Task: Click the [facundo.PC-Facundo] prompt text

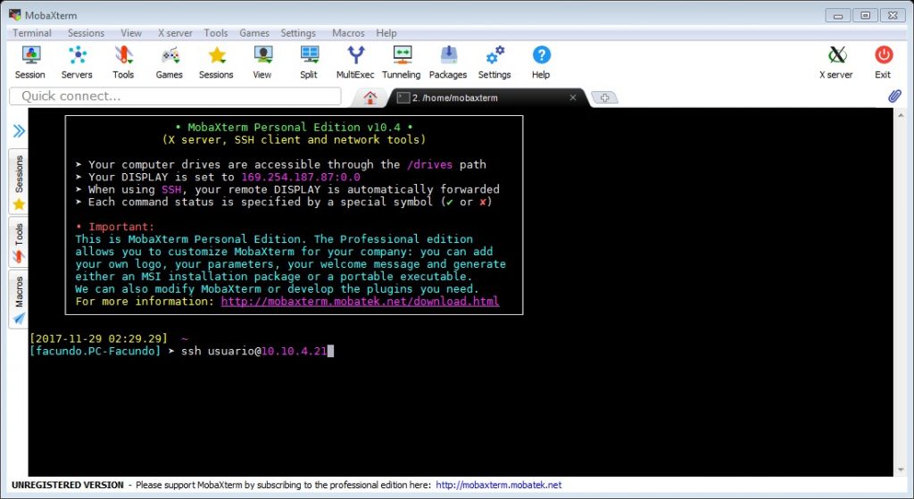Action: point(95,351)
